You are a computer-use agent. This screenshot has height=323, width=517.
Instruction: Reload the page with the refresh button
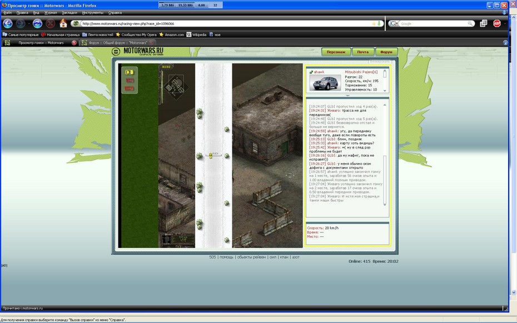(x=37, y=23)
